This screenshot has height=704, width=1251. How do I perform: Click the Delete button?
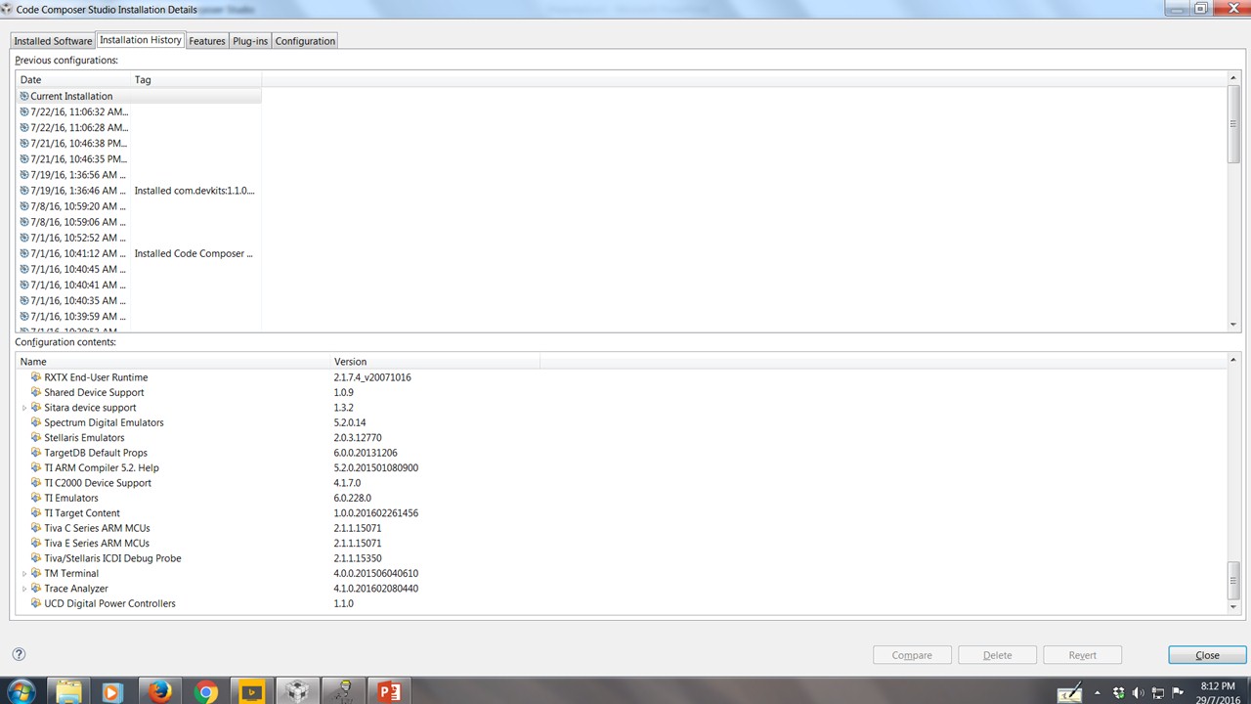point(997,655)
